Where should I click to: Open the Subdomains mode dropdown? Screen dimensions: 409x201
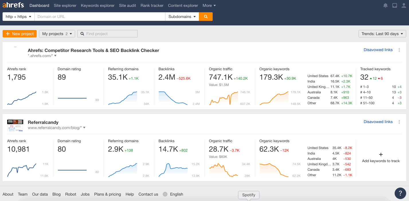tap(182, 17)
